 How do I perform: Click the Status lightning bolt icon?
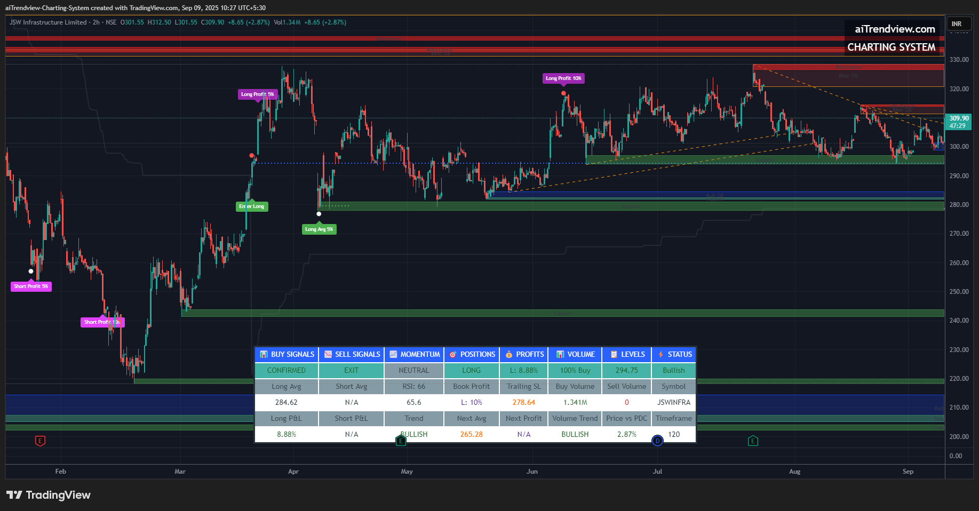[x=660, y=354]
